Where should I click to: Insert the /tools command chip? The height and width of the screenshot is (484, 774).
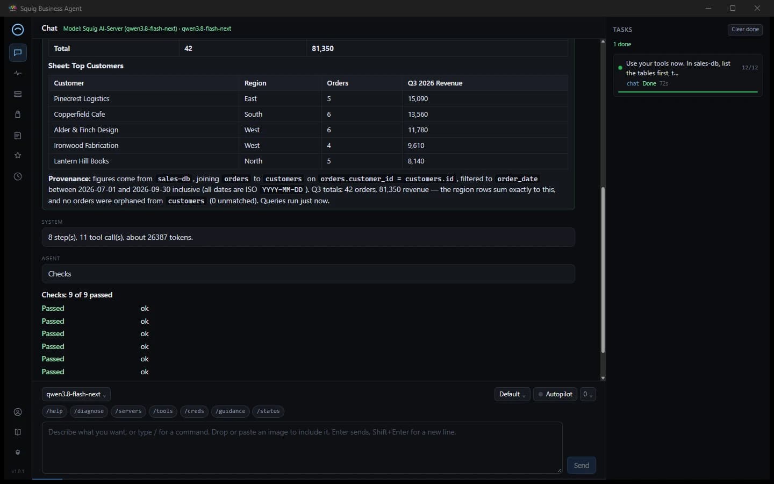point(163,411)
